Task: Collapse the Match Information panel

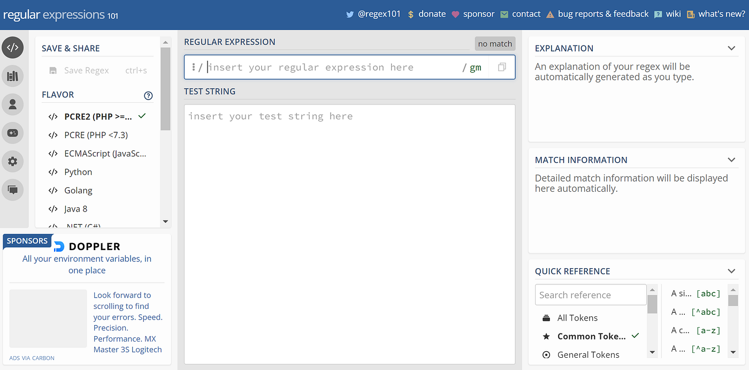Action: 731,160
